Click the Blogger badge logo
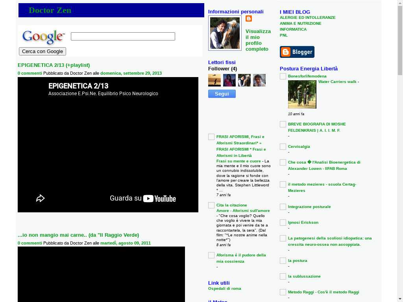Viewport: 403px width, 302px height. (x=297, y=52)
